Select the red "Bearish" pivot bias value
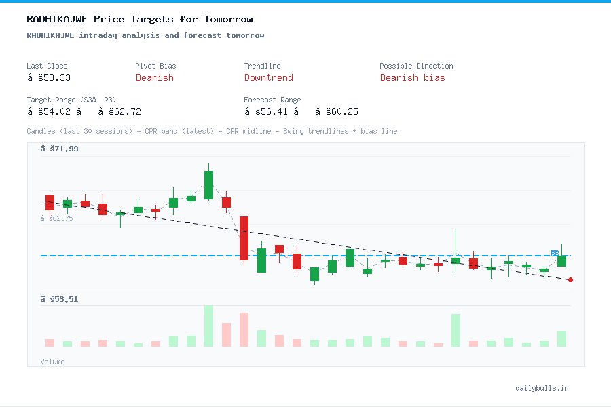The width and height of the screenshot is (611, 407). pyautogui.click(x=155, y=77)
